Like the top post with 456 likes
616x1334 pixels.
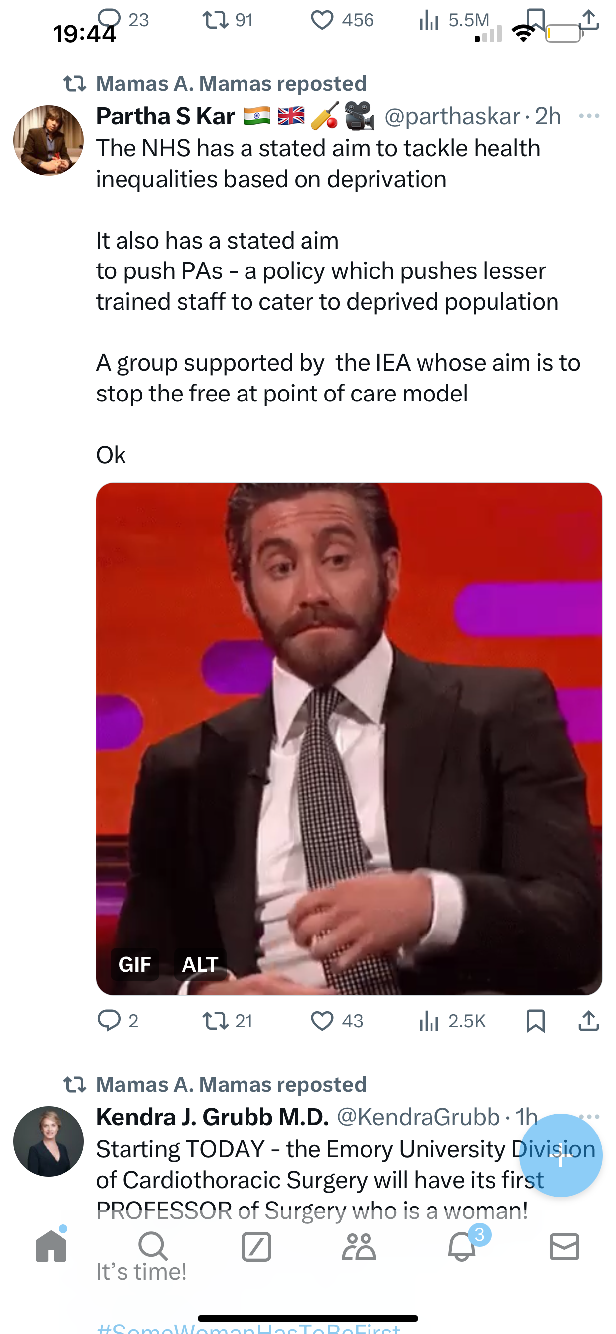(322, 20)
